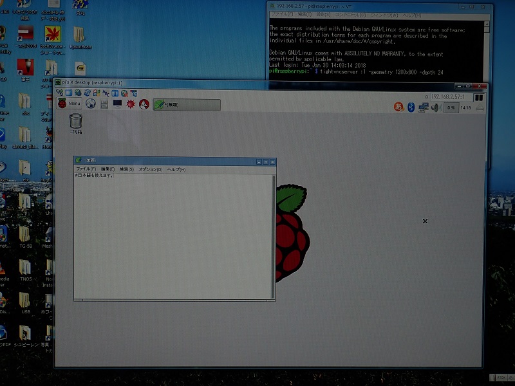Open ウィンドウ(W) menu in the terminal window

click(x=384, y=15)
